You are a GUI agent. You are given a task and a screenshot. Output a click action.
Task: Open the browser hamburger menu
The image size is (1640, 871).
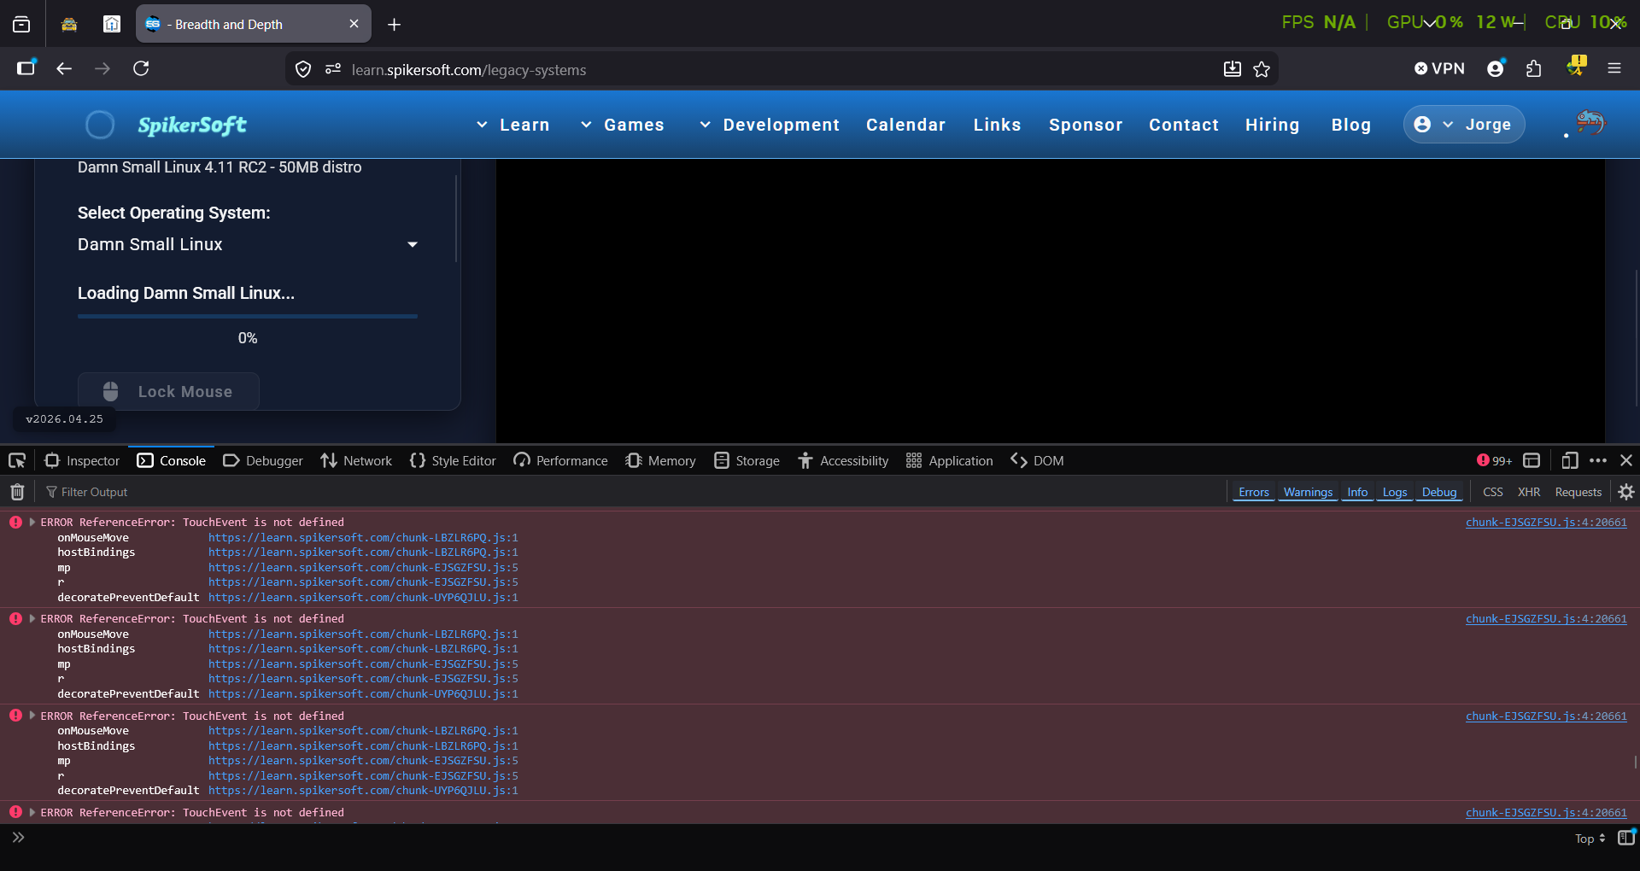pyautogui.click(x=1614, y=68)
